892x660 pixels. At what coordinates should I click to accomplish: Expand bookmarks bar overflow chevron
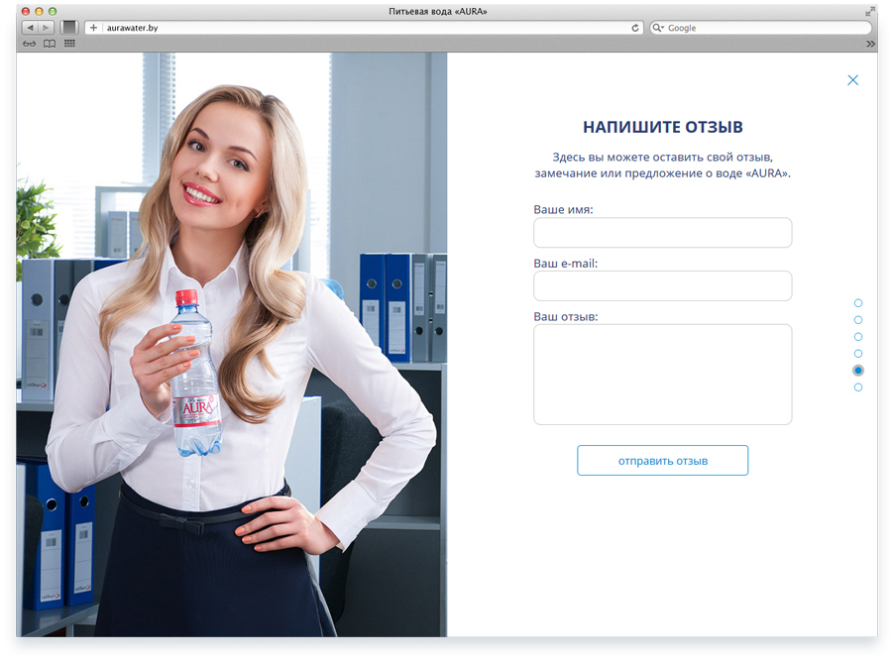(x=870, y=44)
